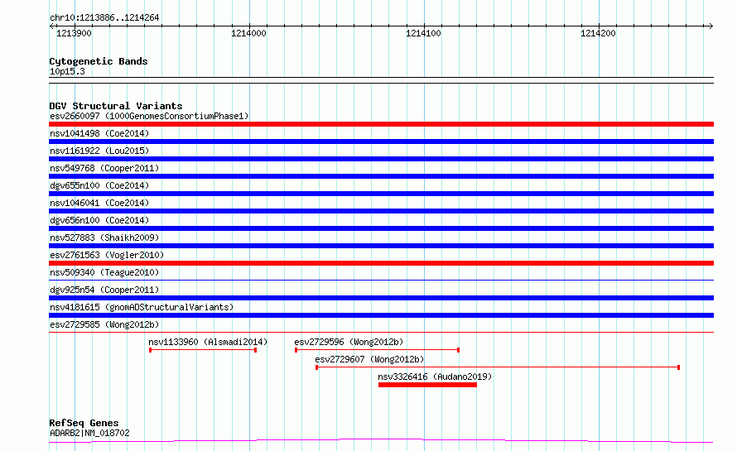Click the 10p15.3 band label
Image resolution: width=737 pixels, height=451 pixels.
pos(67,71)
